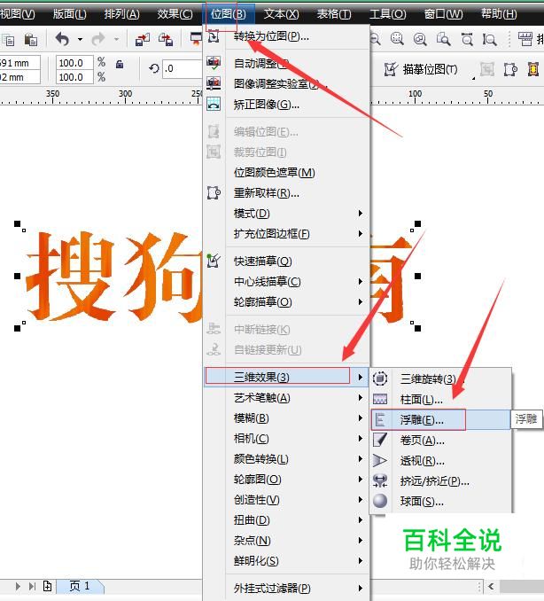Click the Undo arrow icon
The image size is (544, 601).
coord(62,39)
